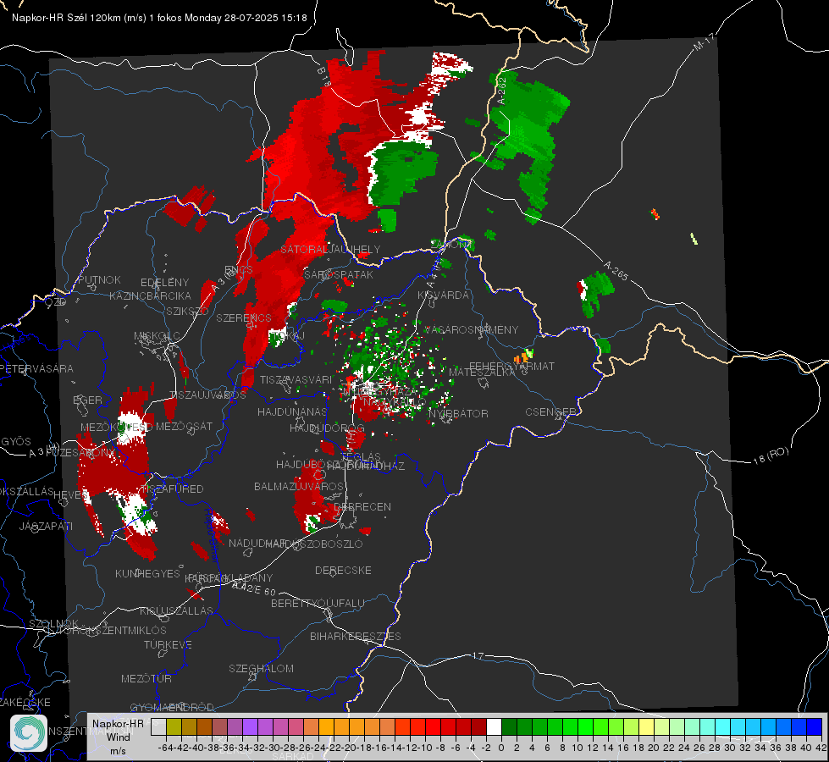
Task: Click the BIHARKERESZTES label
Action: point(356,636)
